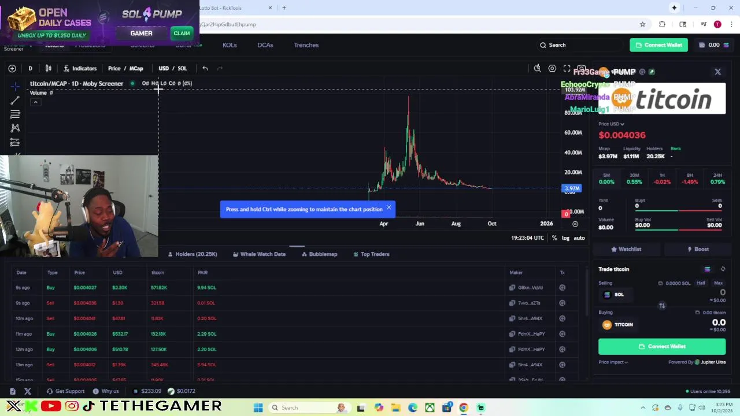Expand the Price Impact details
Screen dimensions: 740x416
pyautogui.click(x=613, y=362)
